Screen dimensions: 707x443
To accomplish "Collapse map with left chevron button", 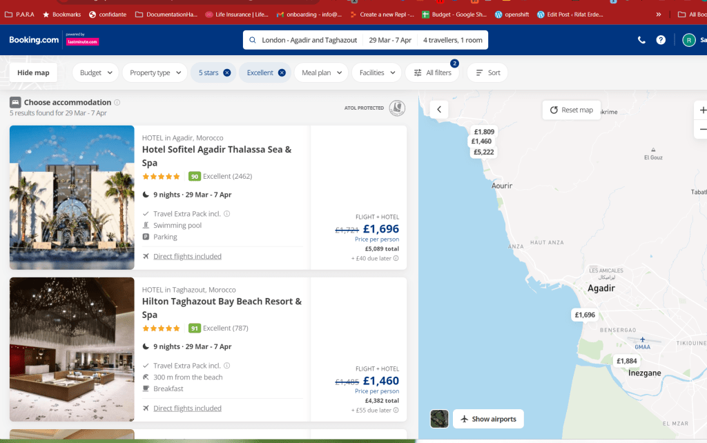I will point(438,109).
